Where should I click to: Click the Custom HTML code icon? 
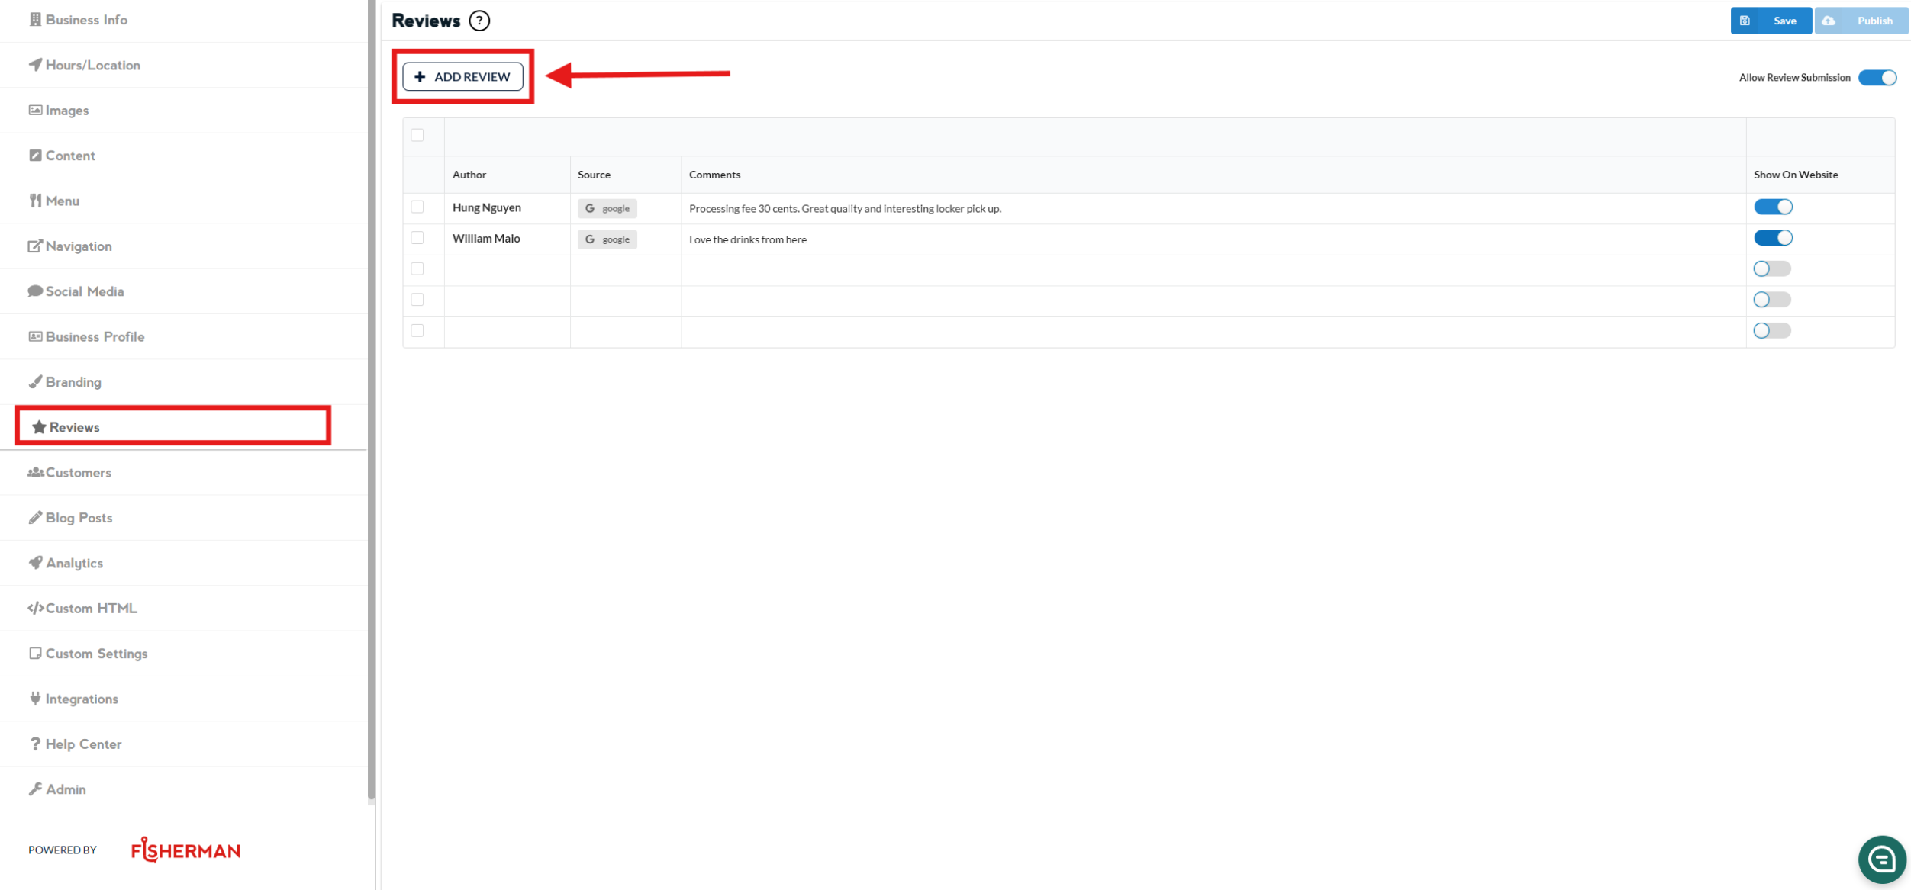point(35,608)
